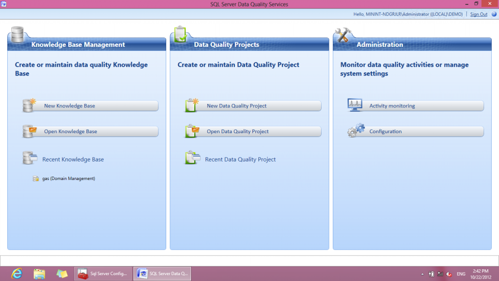Image resolution: width=499 pixels, height=281 pixels.
Task: Click the locked icon beside gas entry
Action: click(36, 179)
